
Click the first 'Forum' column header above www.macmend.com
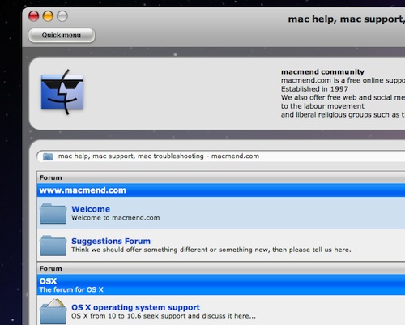point(51,177)
